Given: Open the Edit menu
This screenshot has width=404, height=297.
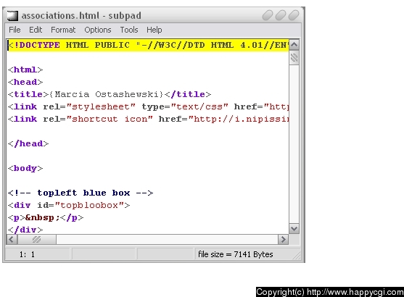Looking at the screenshot, I should pyautogui.click(x=36, y=30).
